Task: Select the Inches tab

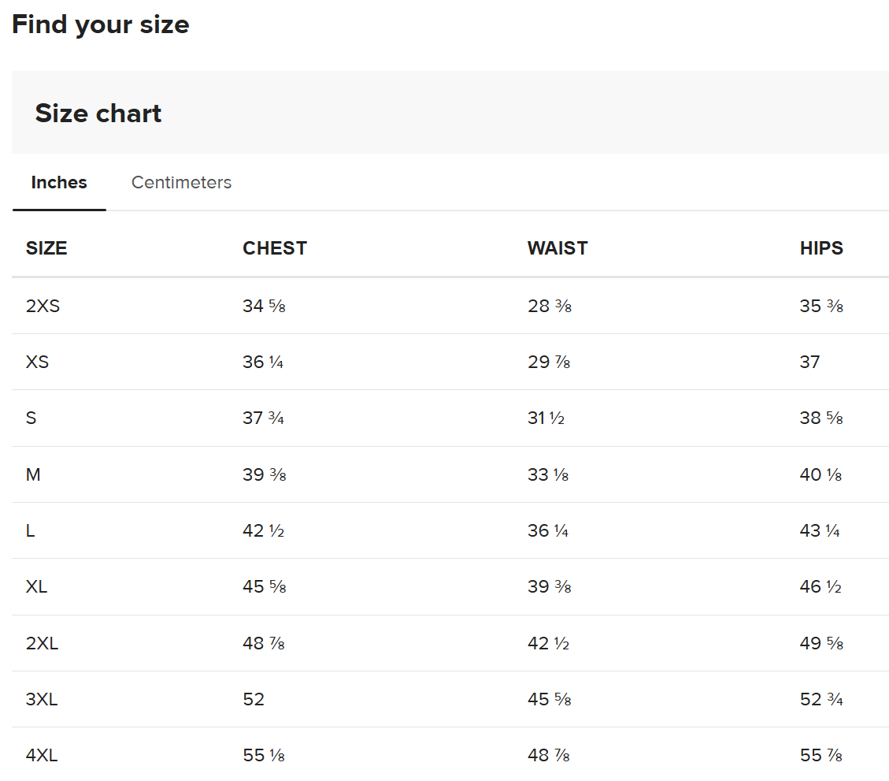Action: tap(59, 182)
